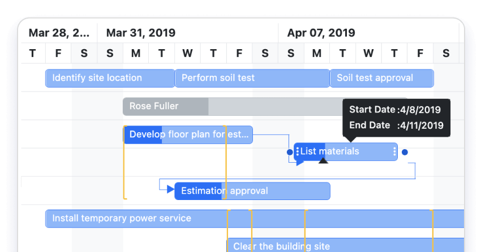The image size is (481, 252).
Task: Click the Mar 31, 2019 week header
Action: point(141,33)
